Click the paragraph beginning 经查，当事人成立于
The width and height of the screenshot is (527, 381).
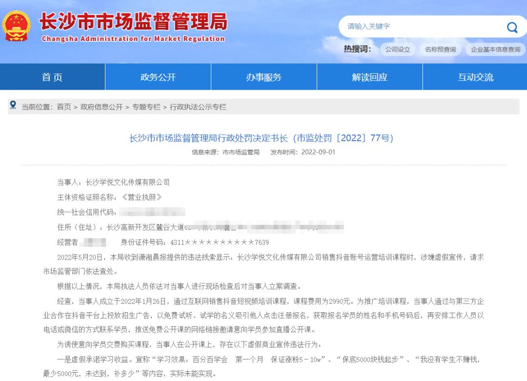(263, 316)
